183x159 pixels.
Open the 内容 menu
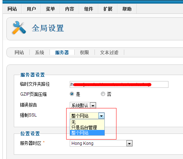70,9
